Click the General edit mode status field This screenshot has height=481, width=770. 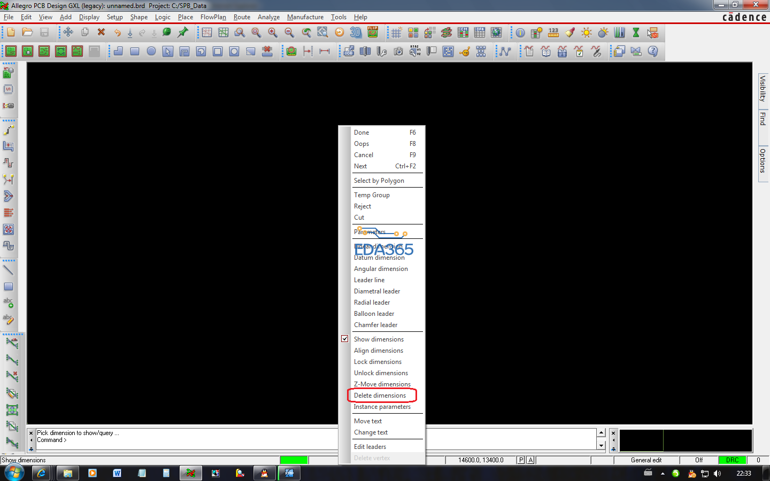[x=646, y=460]
